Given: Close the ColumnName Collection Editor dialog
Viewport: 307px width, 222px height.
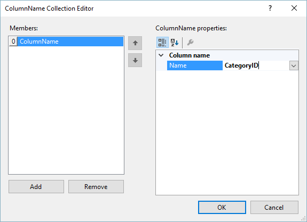Looking at the screenshot, I should [x=294, y=8].
